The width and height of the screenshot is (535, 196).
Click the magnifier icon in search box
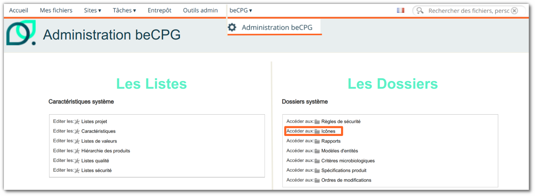[420, 10]
